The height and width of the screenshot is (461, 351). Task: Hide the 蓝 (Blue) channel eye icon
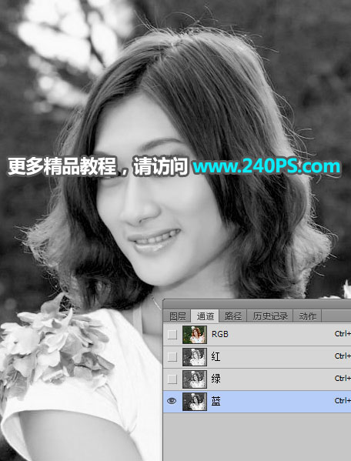(172, 401)
